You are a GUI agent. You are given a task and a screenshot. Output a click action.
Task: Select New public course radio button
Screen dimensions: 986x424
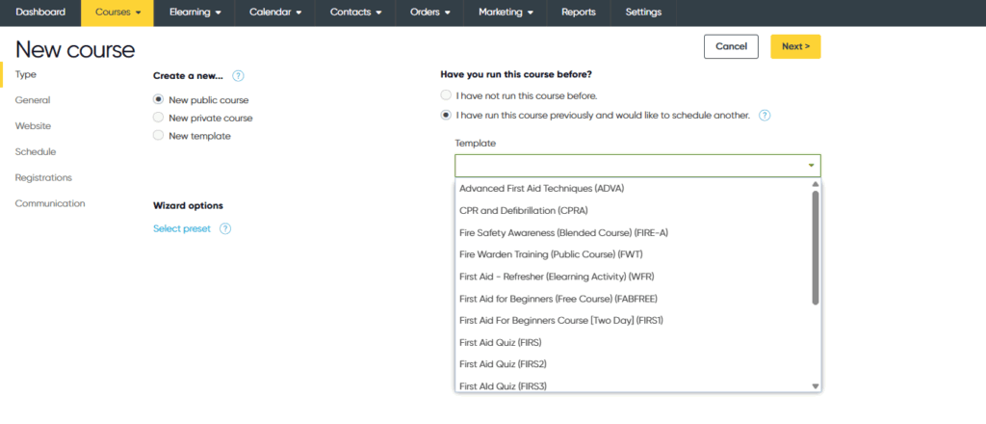[x=159, y=99]
